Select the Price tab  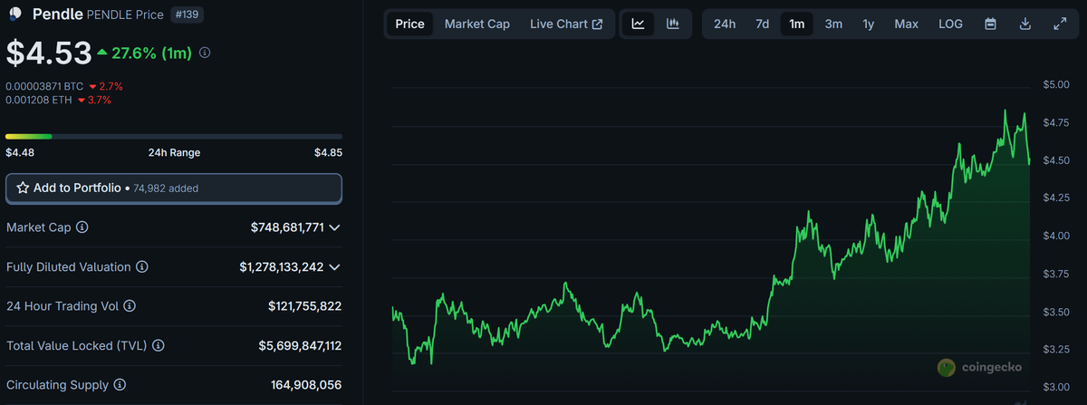point(409,24)
